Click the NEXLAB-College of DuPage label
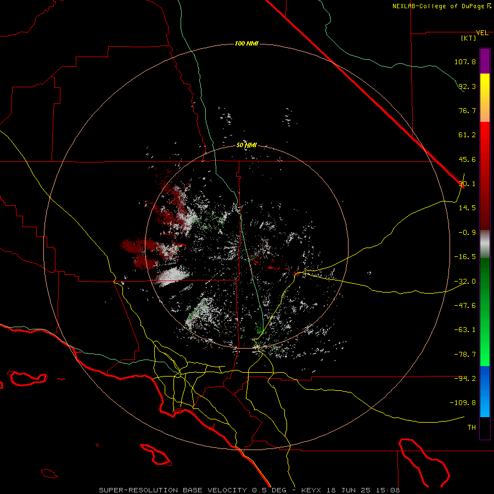 coord(438,6)
